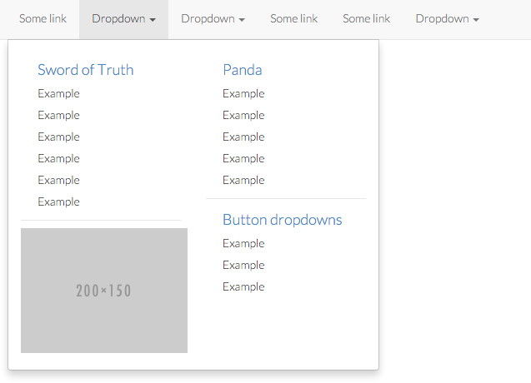Choose second Example under Button dropdowns
Image resolution: width=531 pixels, height=383 pixels.
click(x=243, y=265)
